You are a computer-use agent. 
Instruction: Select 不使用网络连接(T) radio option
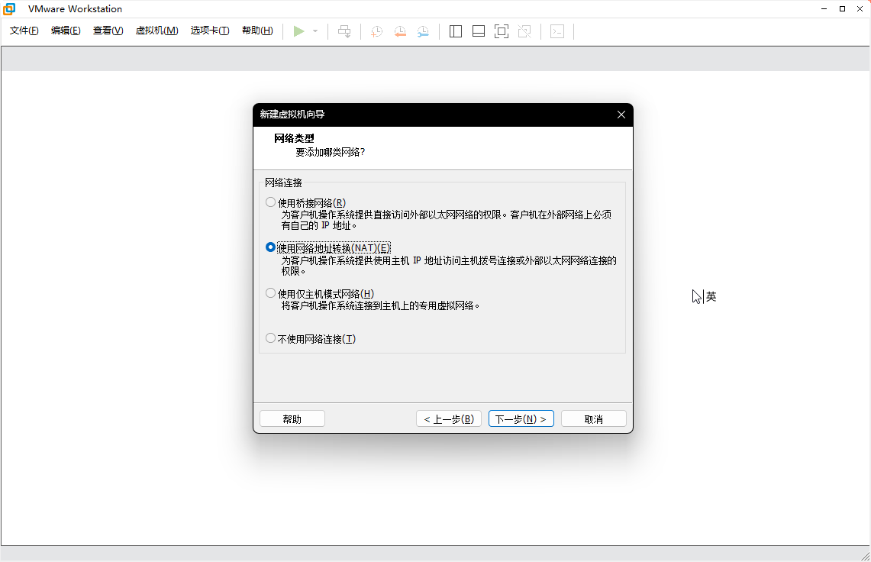point(270,338)
